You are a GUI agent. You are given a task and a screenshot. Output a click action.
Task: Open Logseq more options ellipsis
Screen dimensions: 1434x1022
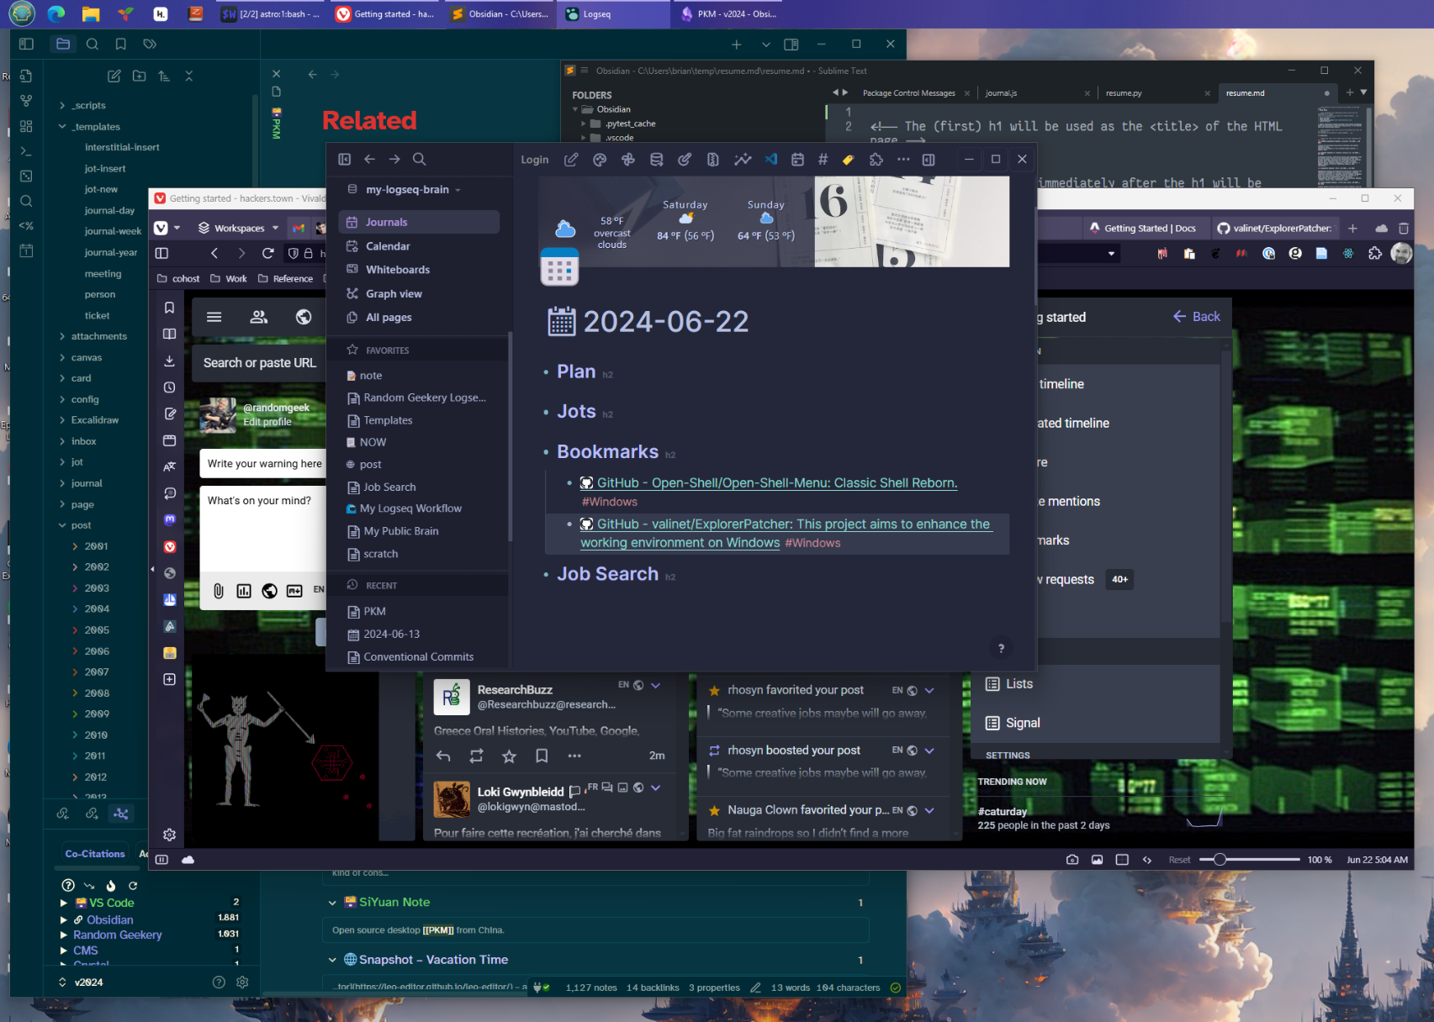pos(903,160)
